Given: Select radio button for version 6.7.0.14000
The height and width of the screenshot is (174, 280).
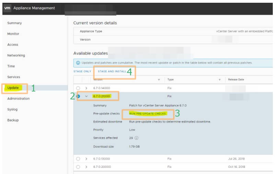Looking at the screenshot, I should click(x=78, y=88).
